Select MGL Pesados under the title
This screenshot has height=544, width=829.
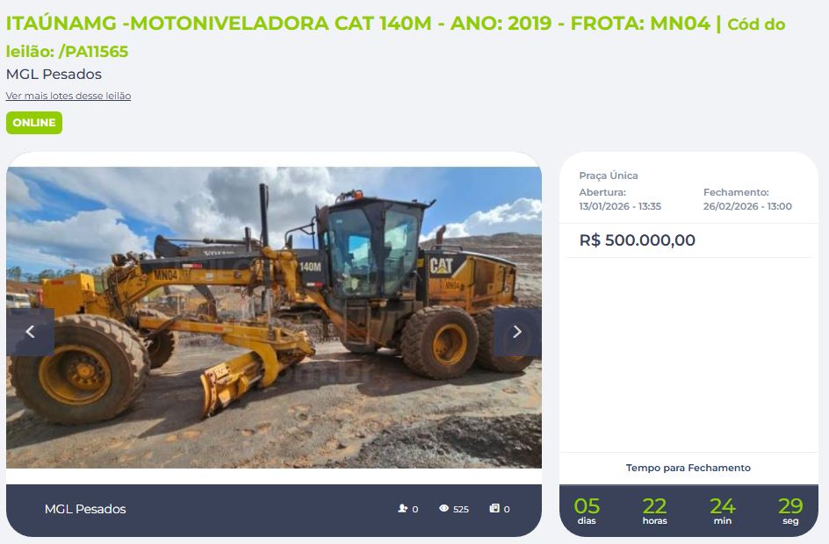[x=54, y=75]
